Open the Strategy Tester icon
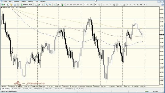Image resolution: width=165 pixels, height=93 pixels. pos(18,5)
